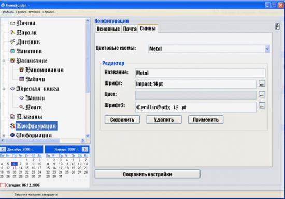Select highlighted date 6 in December calendar

[15, 164]
